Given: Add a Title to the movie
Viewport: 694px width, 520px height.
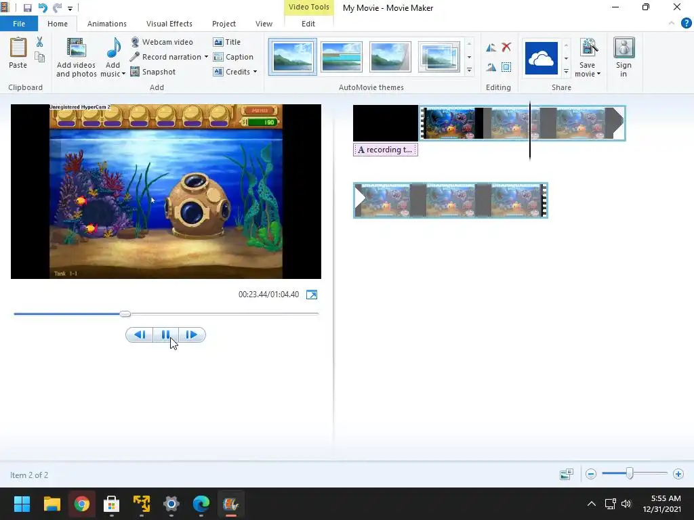Looking at the screenshot, I should (226, 42).
